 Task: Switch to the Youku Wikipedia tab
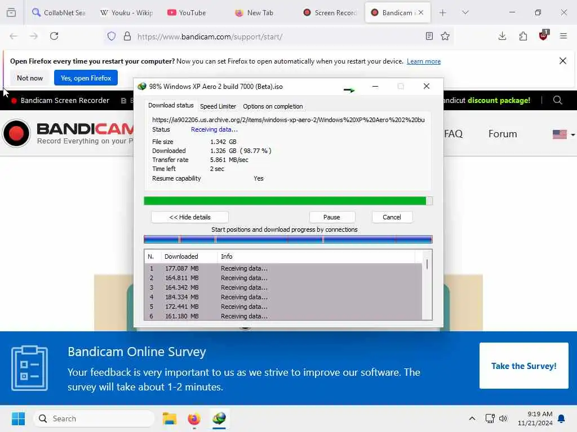coord(127,12)
